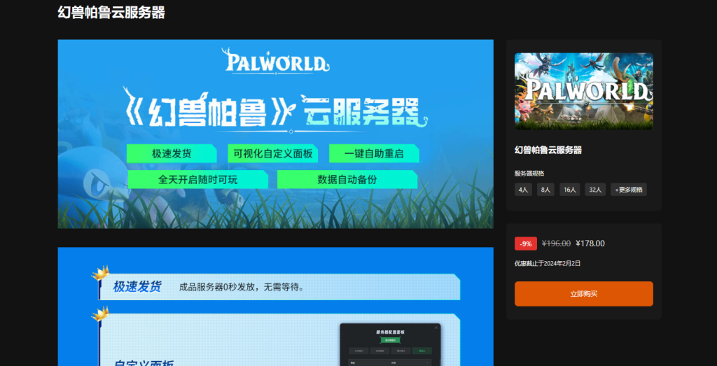Click the original price ¥196.00

click(x=556, y=244)
